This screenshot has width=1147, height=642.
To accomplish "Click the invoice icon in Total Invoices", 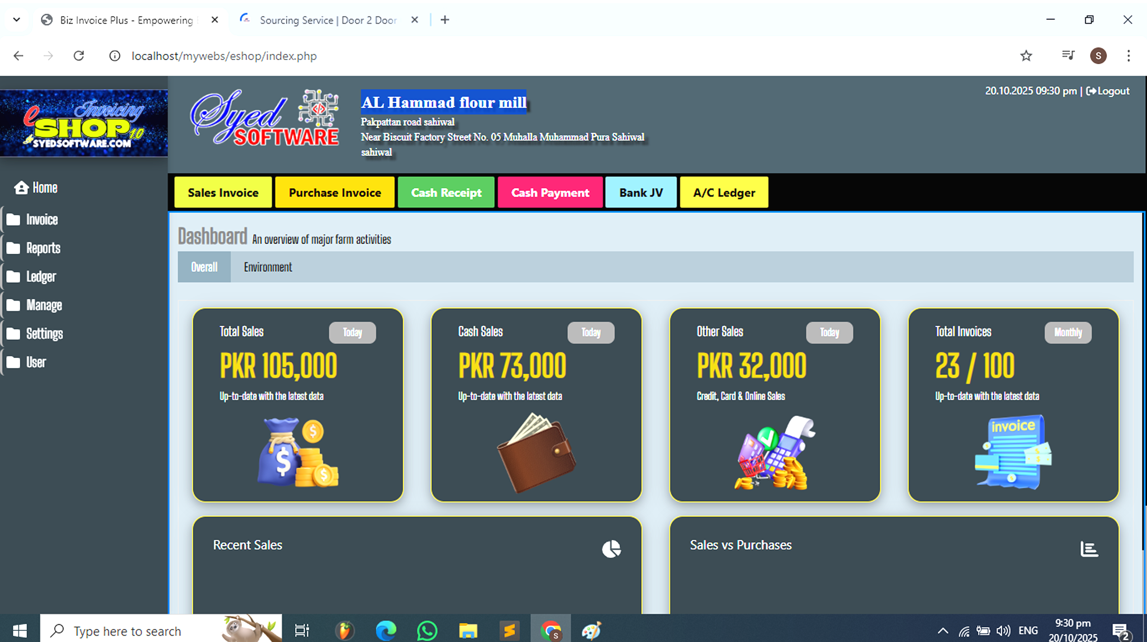I will click(x=1013, y=452).
